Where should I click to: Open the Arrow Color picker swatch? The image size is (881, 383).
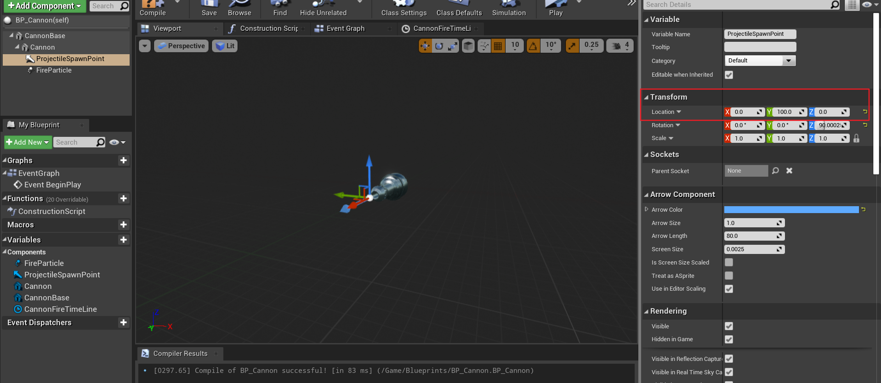[791, 209]
